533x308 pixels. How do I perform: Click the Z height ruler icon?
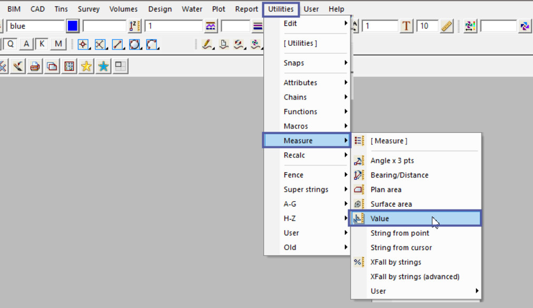coord(135,26)
